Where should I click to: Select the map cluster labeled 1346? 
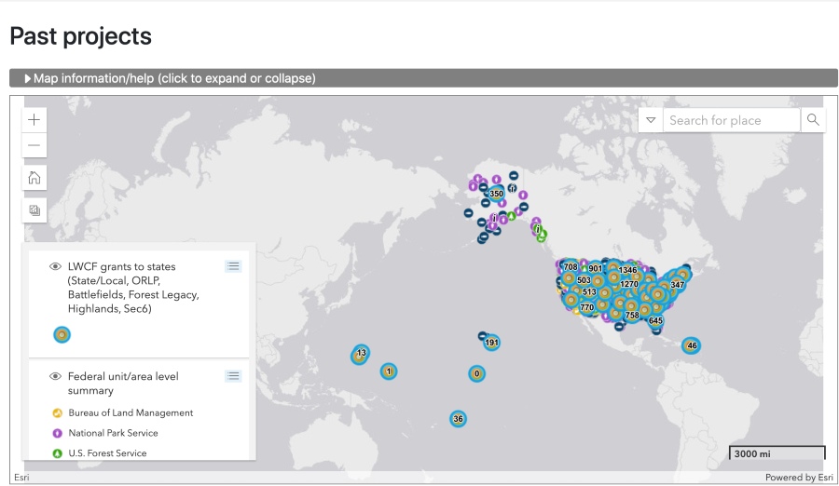point(627,271)
